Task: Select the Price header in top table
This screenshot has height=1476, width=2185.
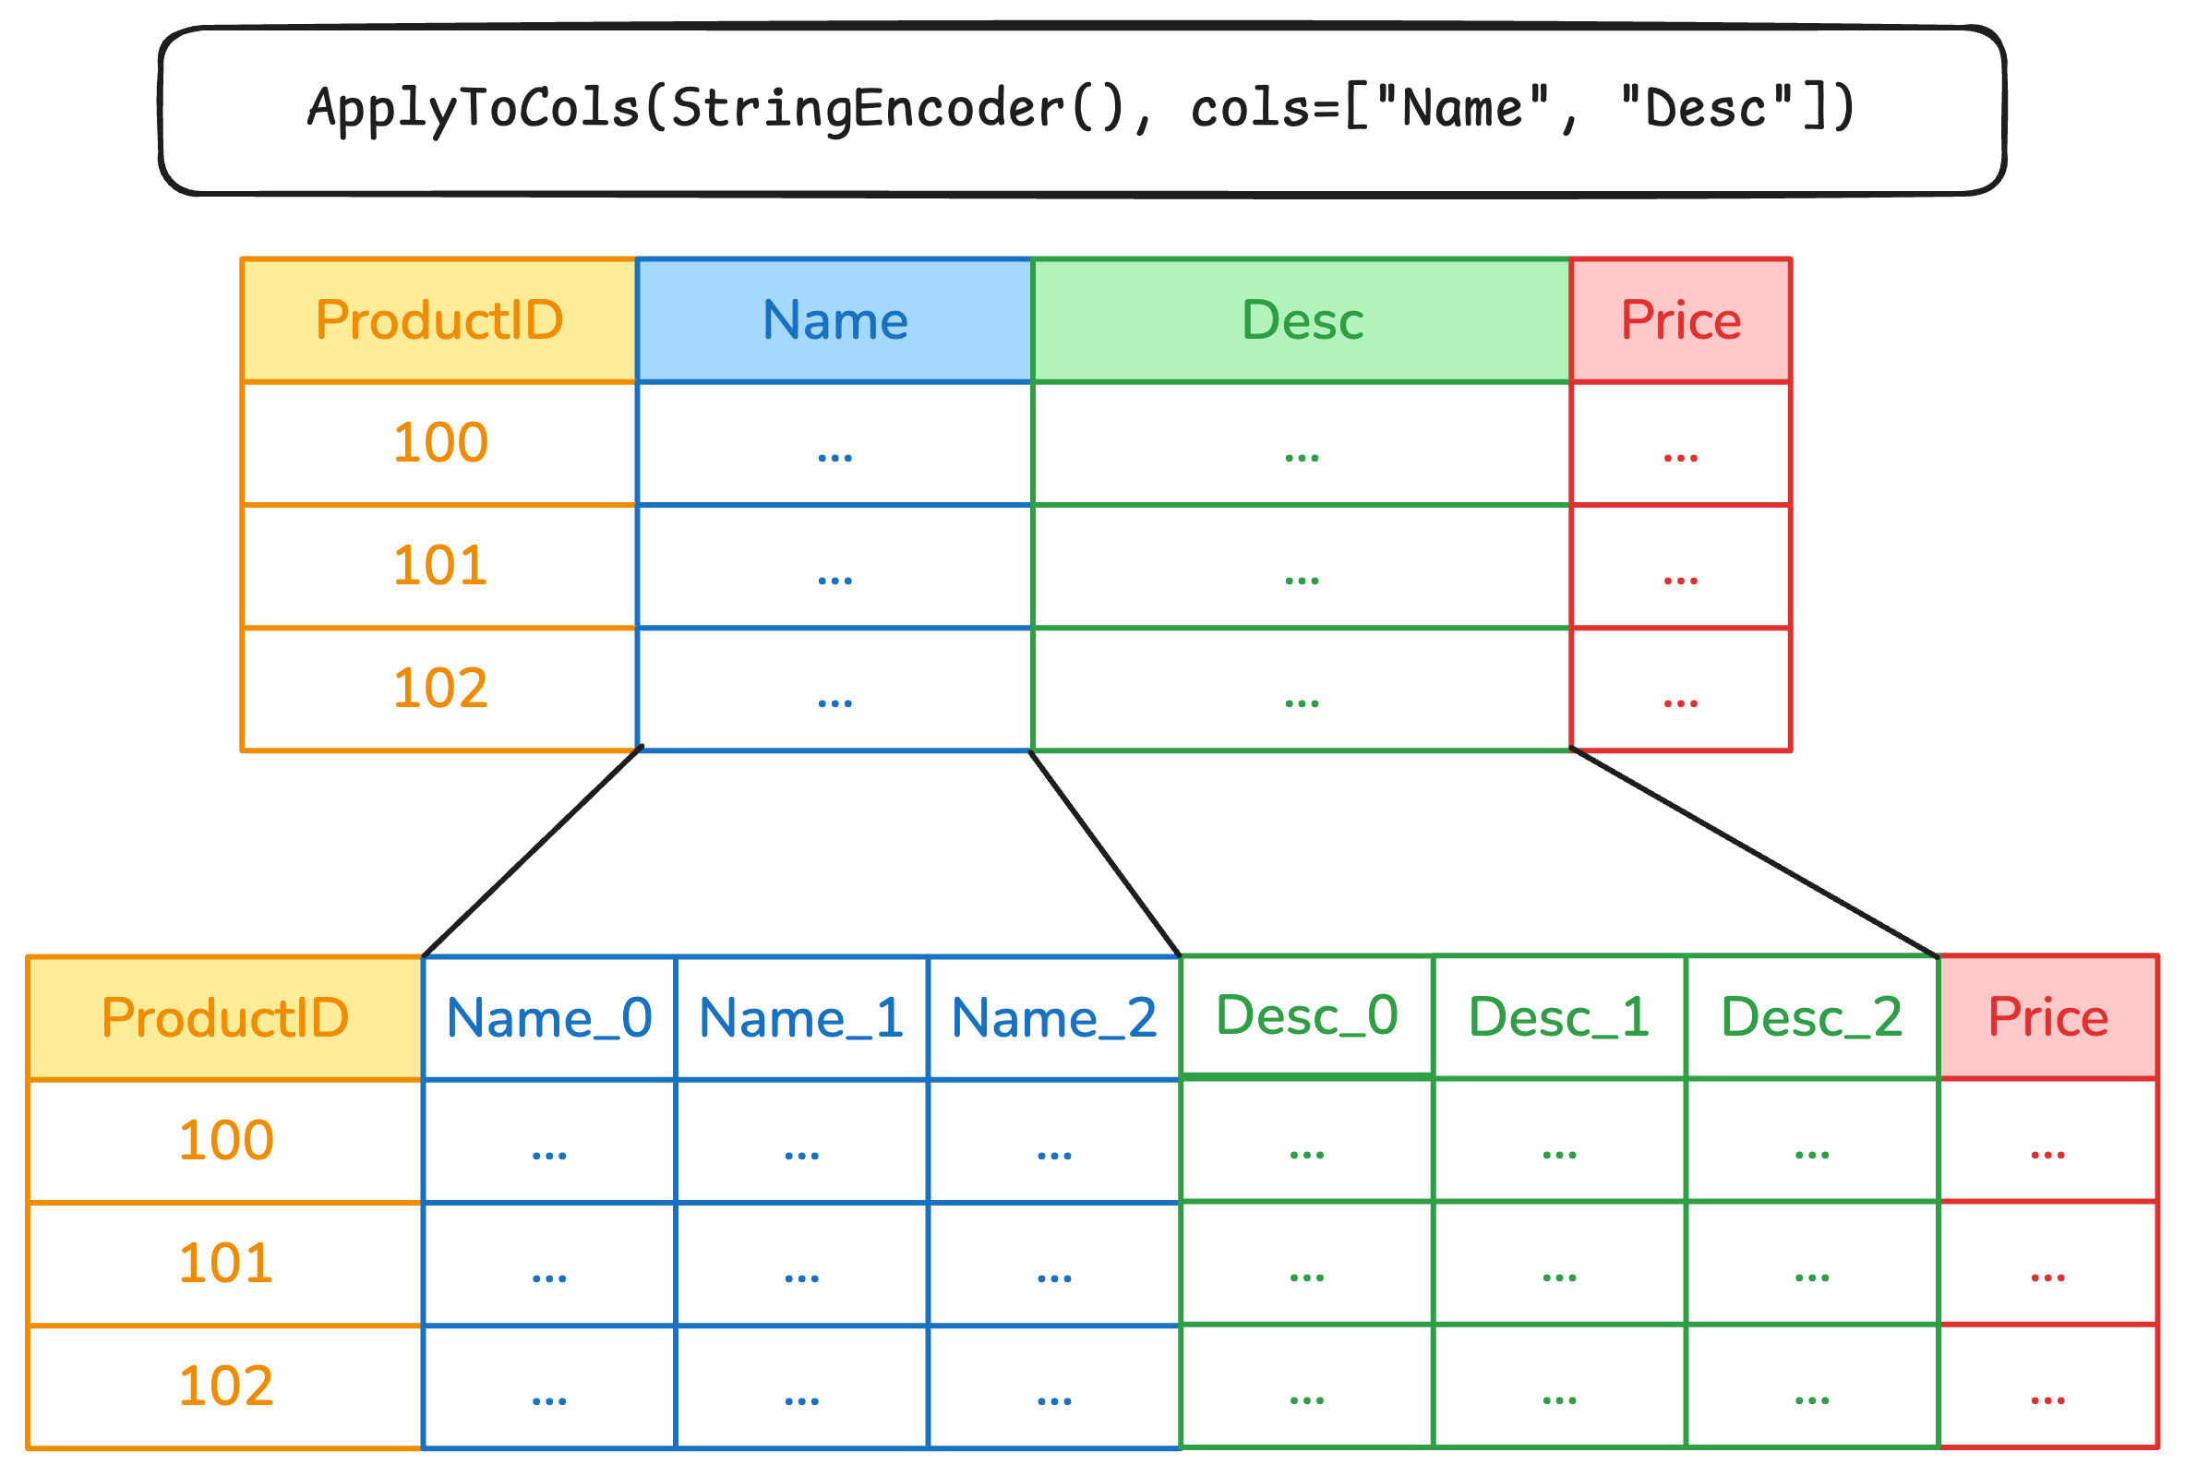Action: pyautogui.click(x=1680, y=320)
